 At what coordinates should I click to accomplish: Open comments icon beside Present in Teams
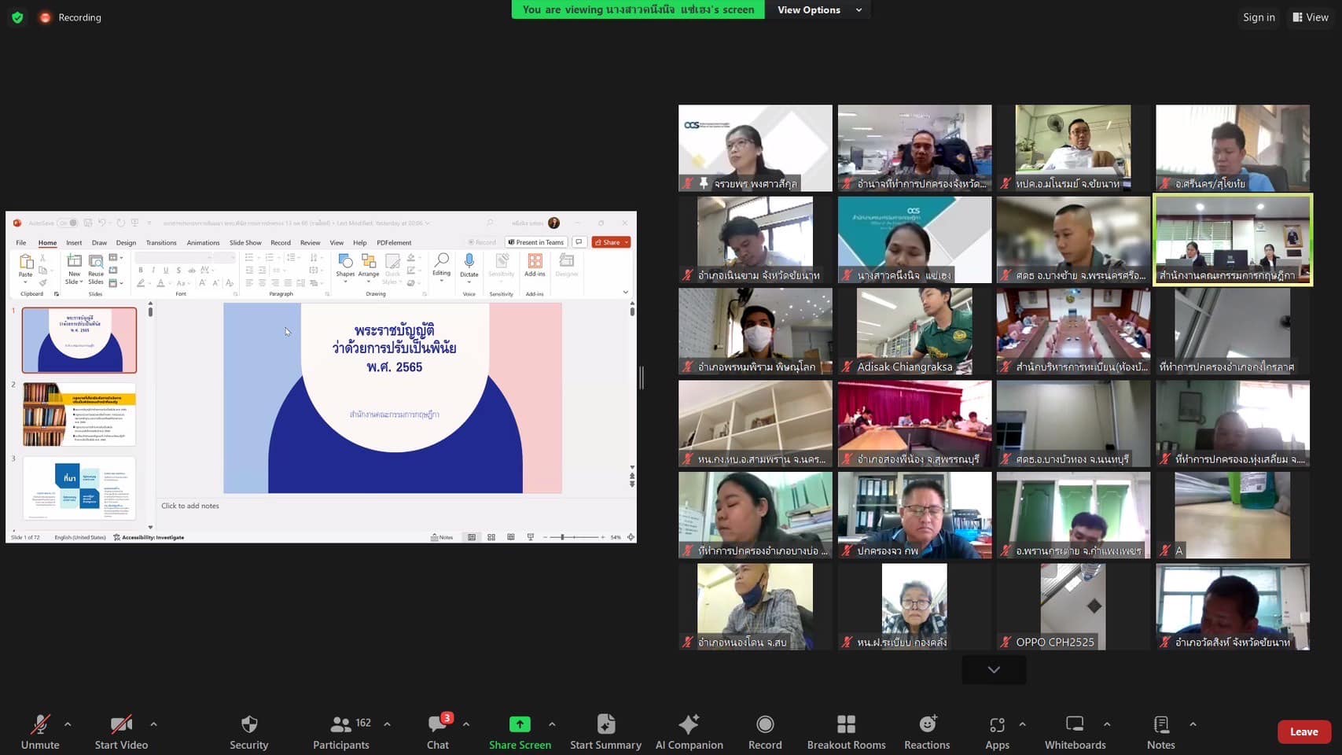(579, 242)
